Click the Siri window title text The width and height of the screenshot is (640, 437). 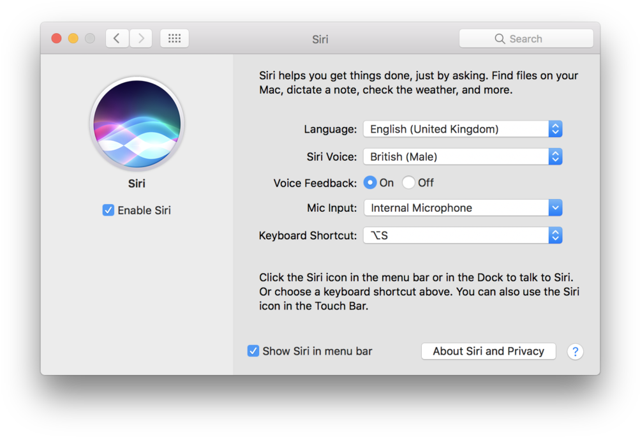tap(320, 39)
